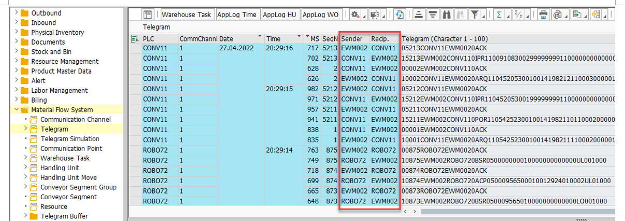The width and height of the screenshot is (625, 221).
Task: Open the gear settings toolbar icon
Action: click(x=355, y=15)
